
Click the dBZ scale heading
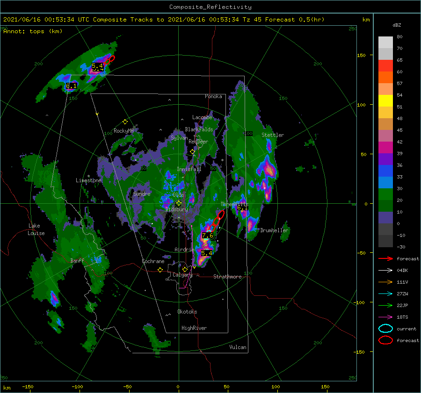pyautogui.click(x=397, y=25)
